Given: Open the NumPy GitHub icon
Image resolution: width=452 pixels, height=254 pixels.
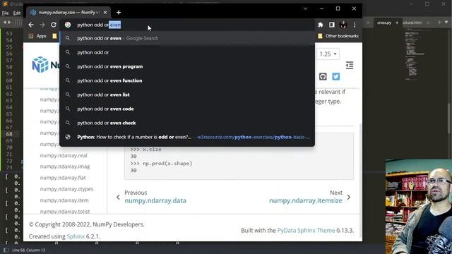Looking at the screenshot, I should point(323,77).
